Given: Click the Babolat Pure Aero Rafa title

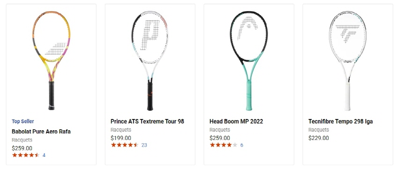Looking at the screenshot, I should (41, 132).
